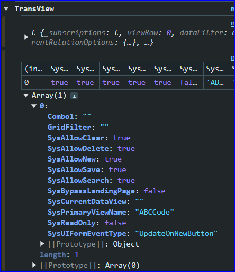Click the info icon beside Array(1)

pos(74,96)
